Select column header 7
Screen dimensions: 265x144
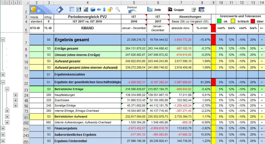tap(181, 3)
